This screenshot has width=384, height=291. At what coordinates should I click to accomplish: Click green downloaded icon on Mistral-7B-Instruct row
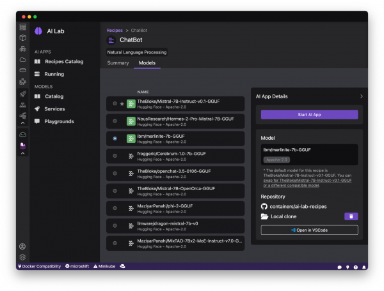click(x=131, y=104)
